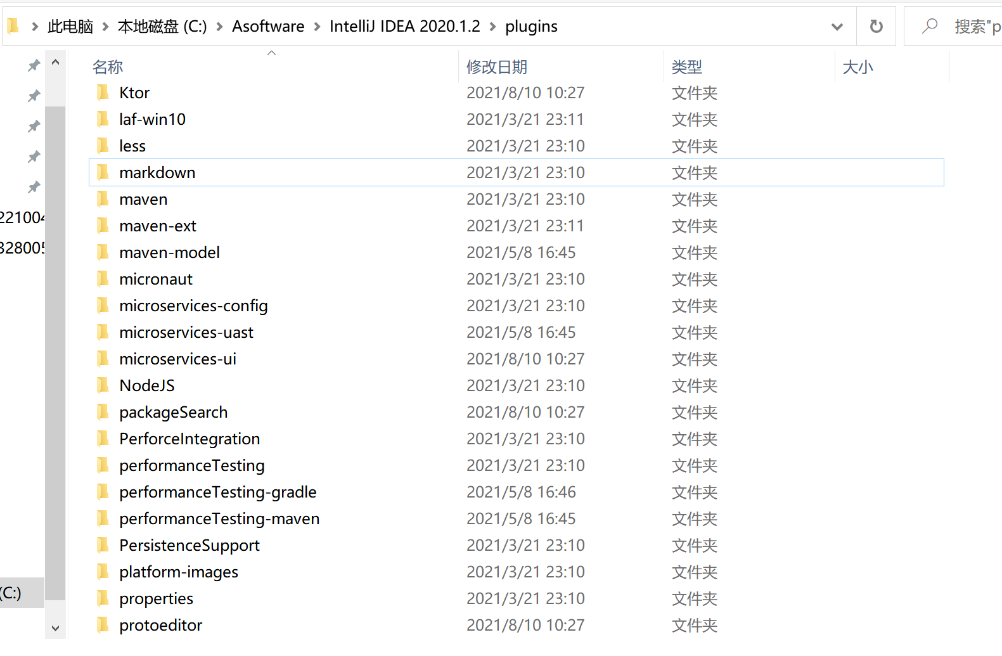Image resolution: width=1002 pixels, height=656 pixels.
Task: Click the performanceTesting-maven folder icon
Action: tap(103, 518)
